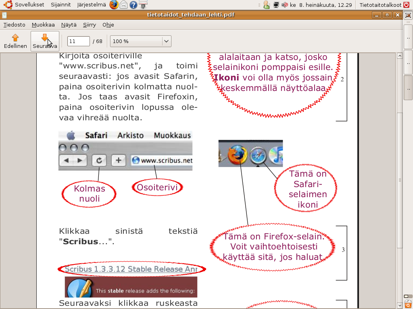Click the red power shutdown icon
Screen dimensions: 413x309
[x=407, y=5]
